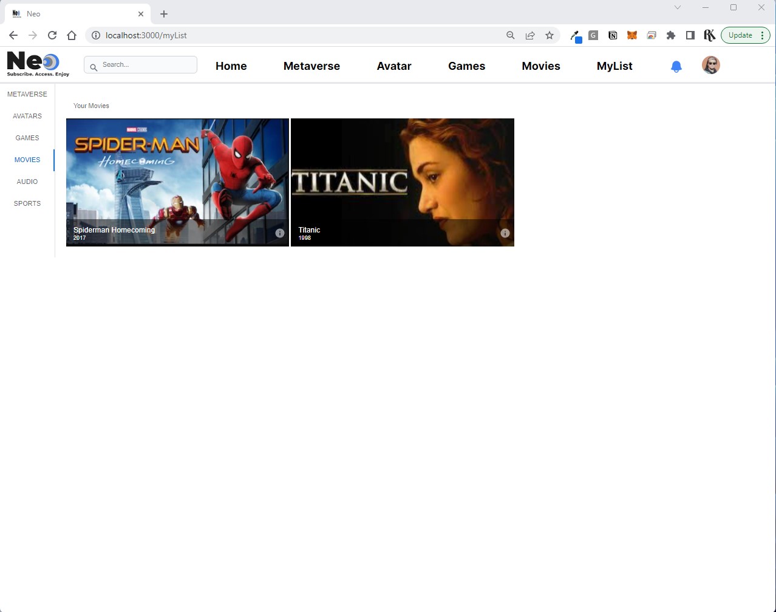Open the notifications bell
Viewport: 776px width, 612px height.
coord(676,66)
